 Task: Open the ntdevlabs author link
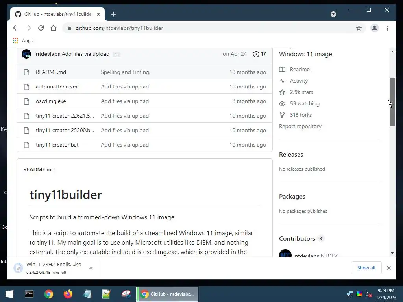coord(48,54)
